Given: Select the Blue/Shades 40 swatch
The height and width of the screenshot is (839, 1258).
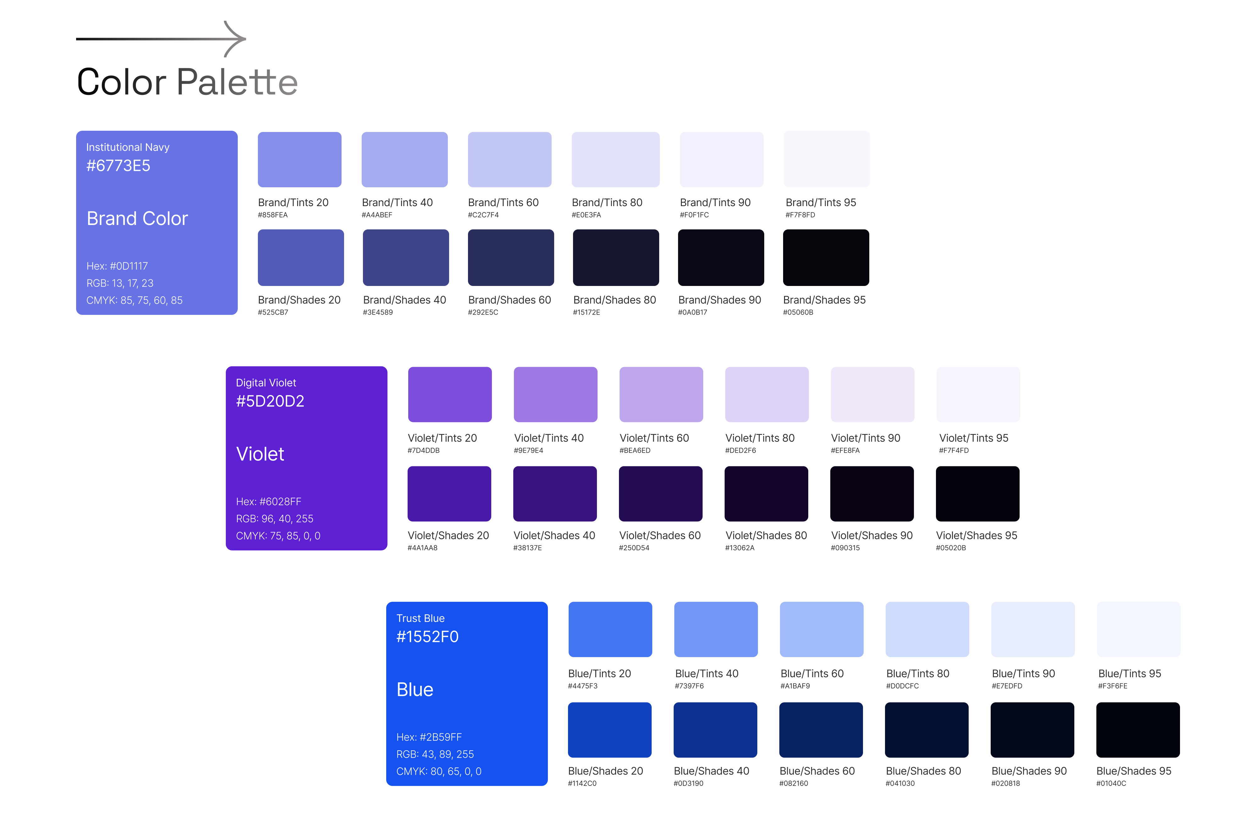Looking at the screenshot, I should [715, 730].
